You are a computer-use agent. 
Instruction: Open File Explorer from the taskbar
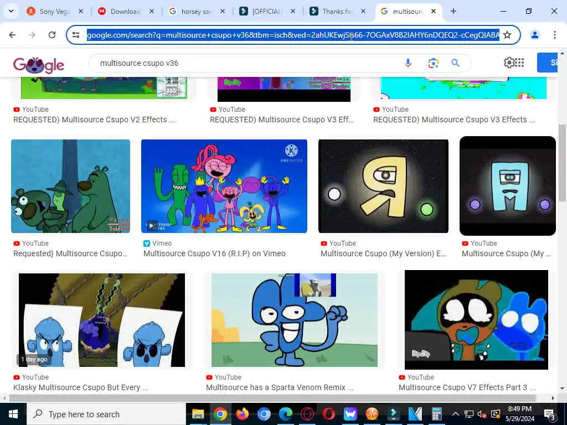click(x=198, y=414)
